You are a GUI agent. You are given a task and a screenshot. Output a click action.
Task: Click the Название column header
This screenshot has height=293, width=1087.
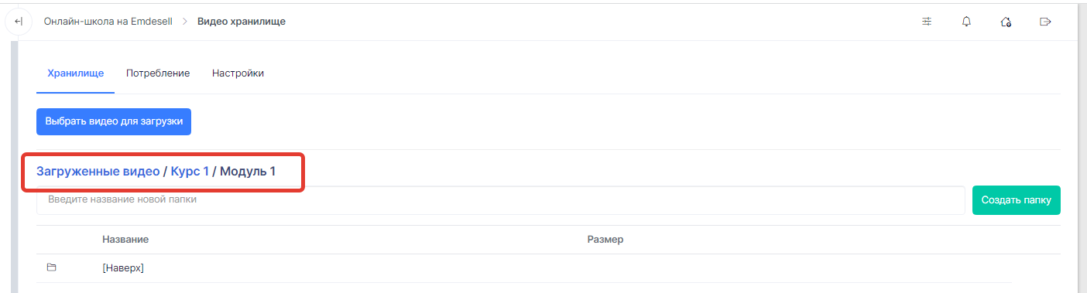pos(125,240)
